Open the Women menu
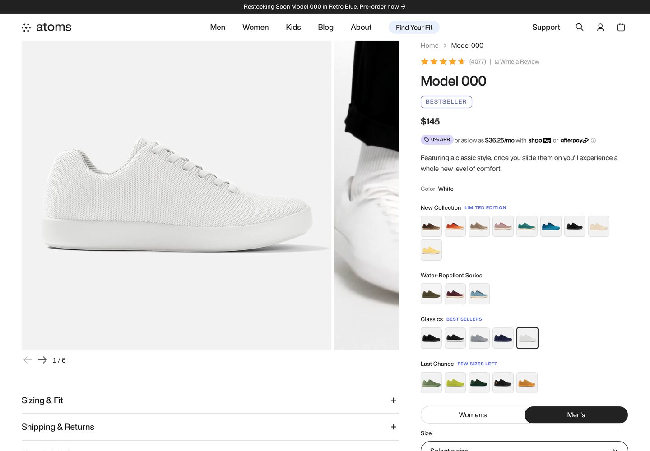Viewport: 650px width, 451px height. pyautogui.click(x=255, y=27)
